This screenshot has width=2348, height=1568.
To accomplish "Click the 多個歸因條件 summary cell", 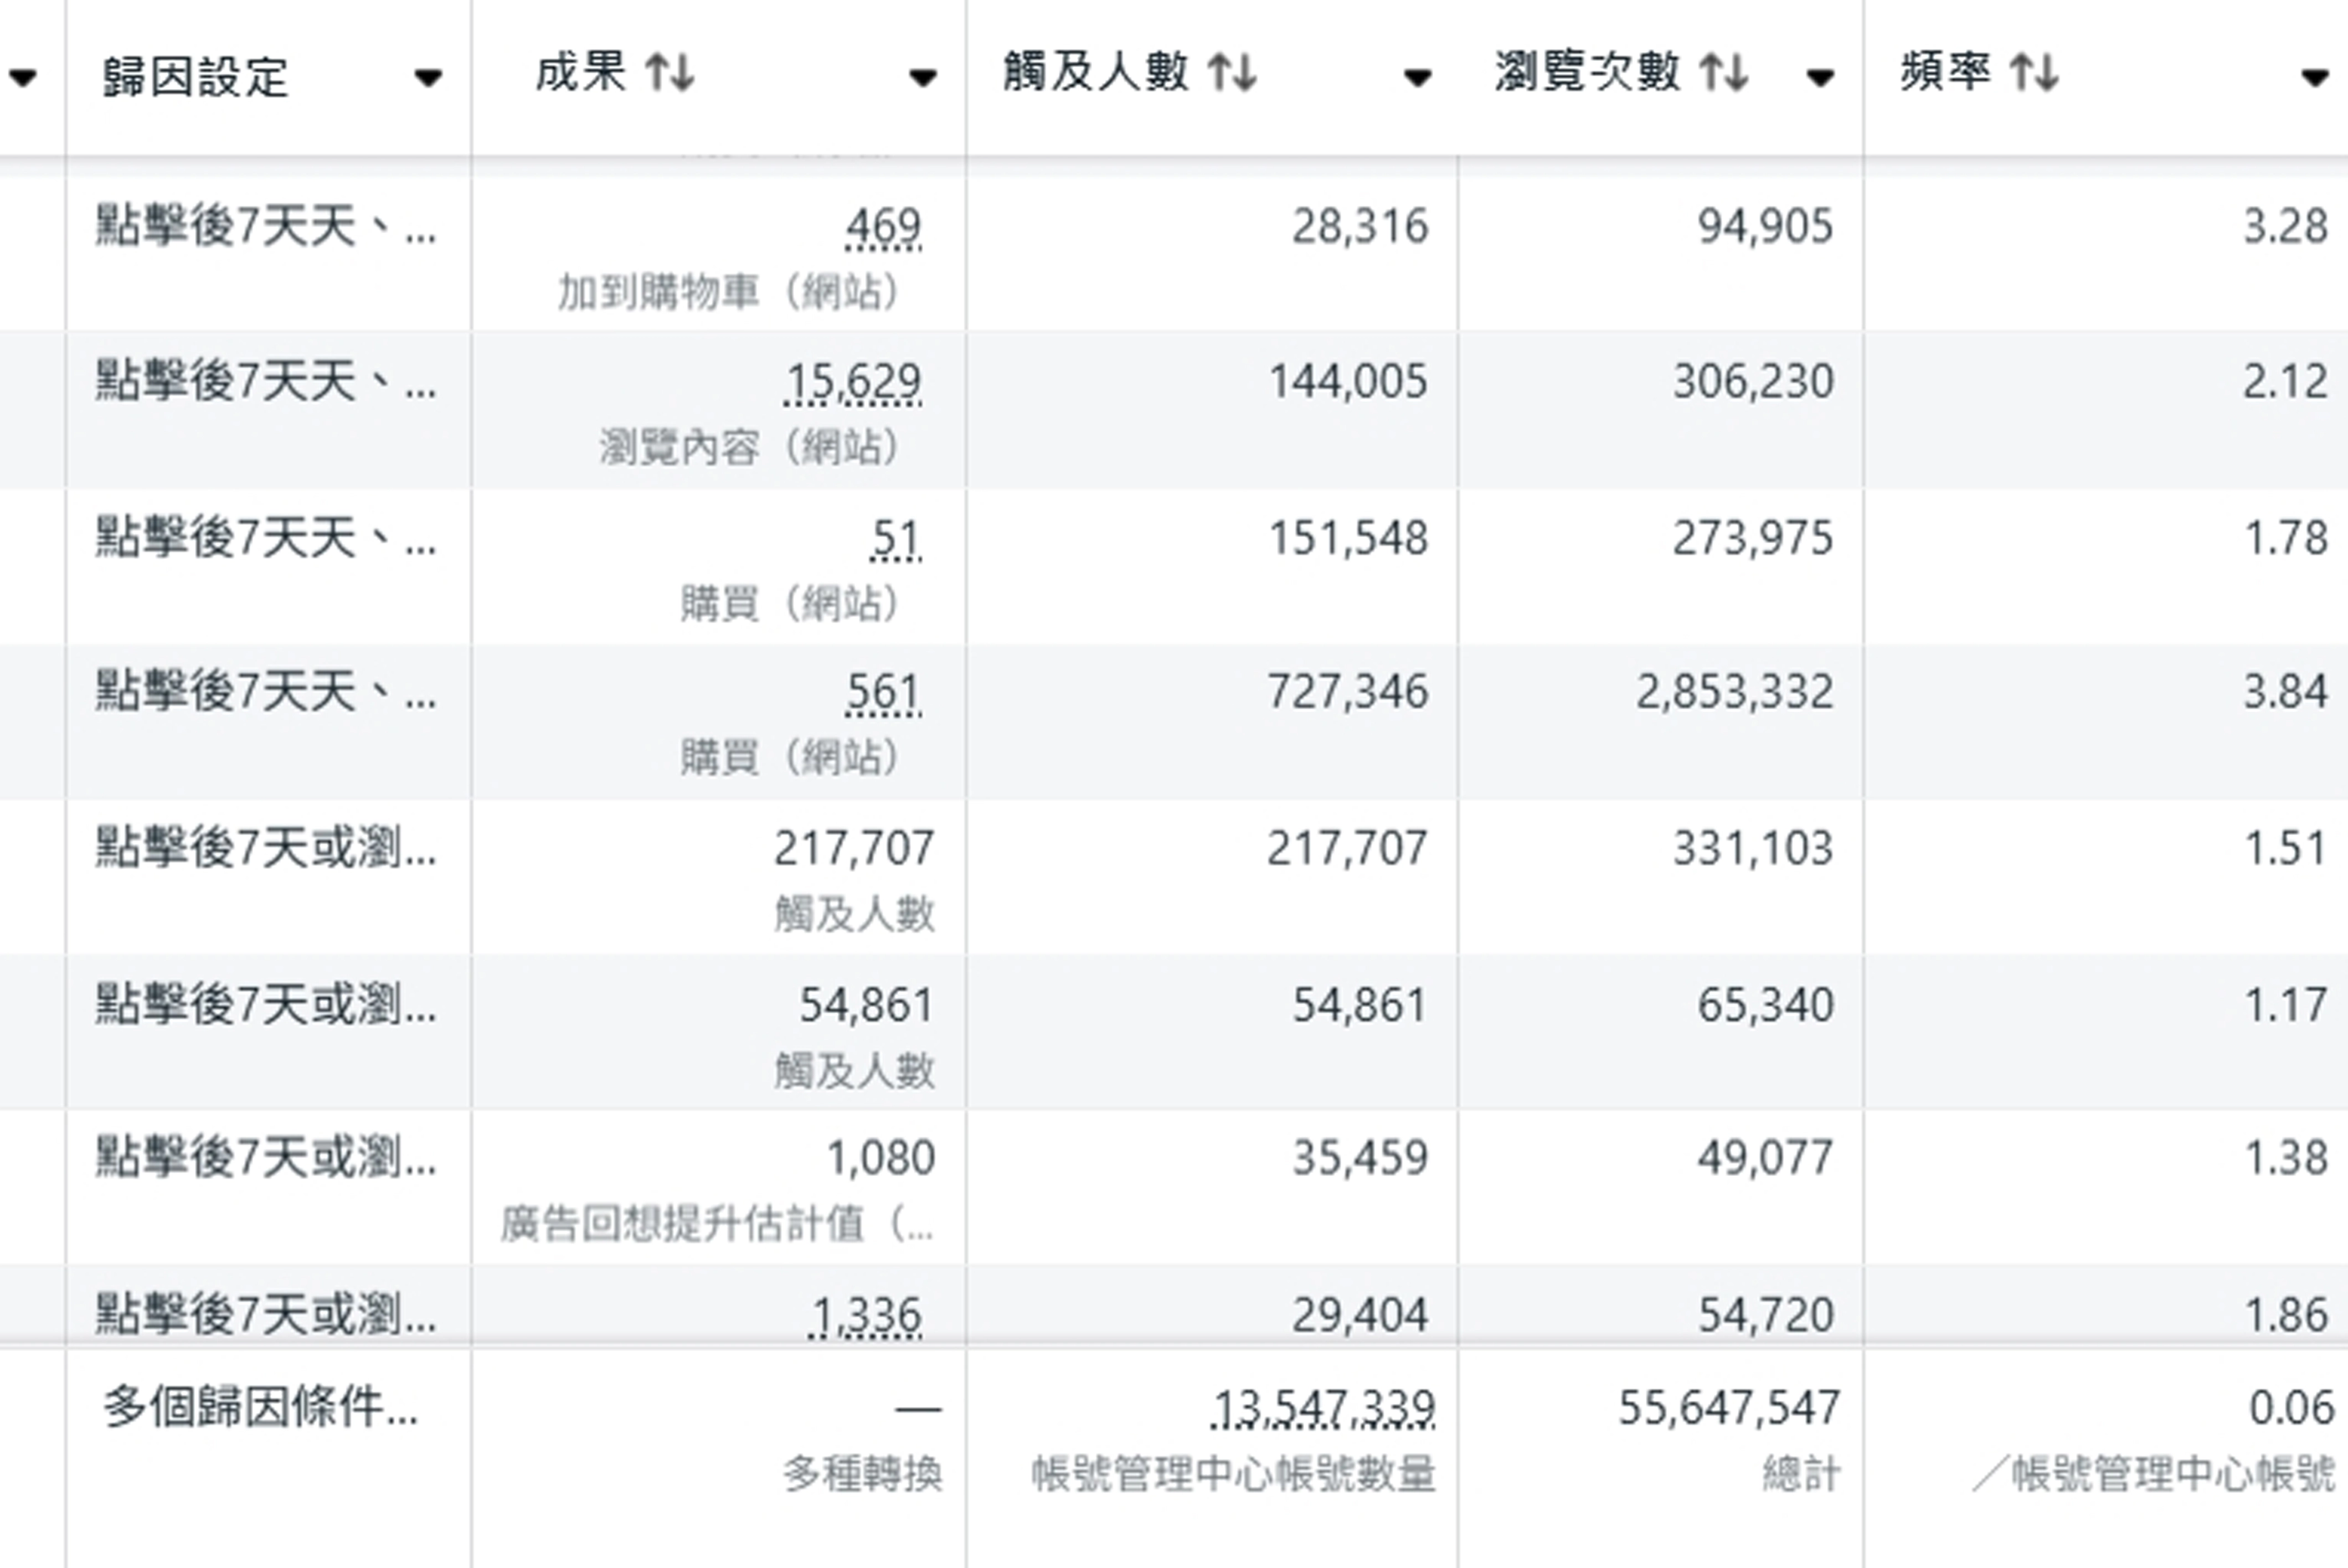I will (x=260, y=1409).
